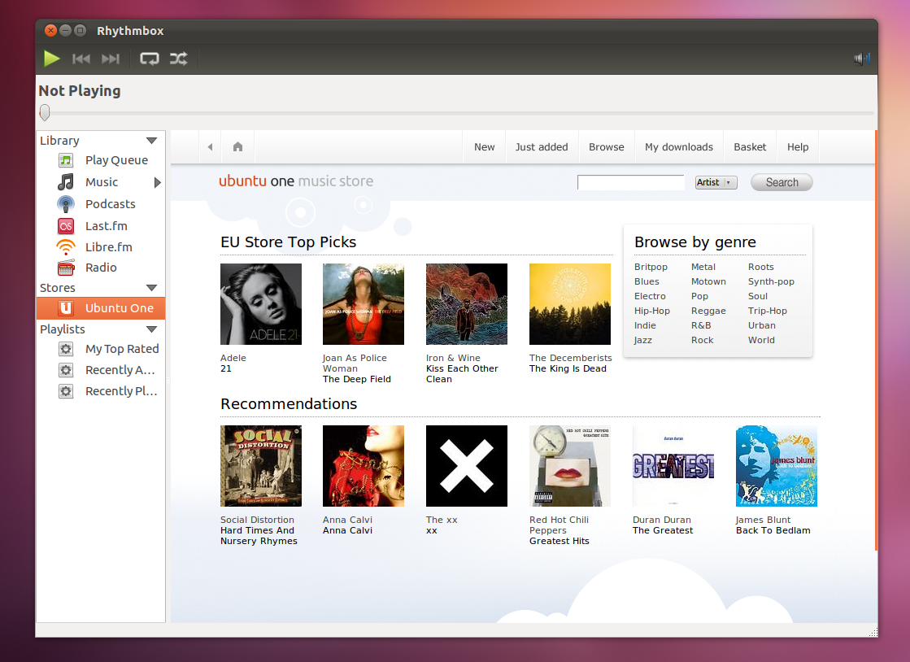
Task: Collapse the Playlists section arrow
Action: click(152, 329)
